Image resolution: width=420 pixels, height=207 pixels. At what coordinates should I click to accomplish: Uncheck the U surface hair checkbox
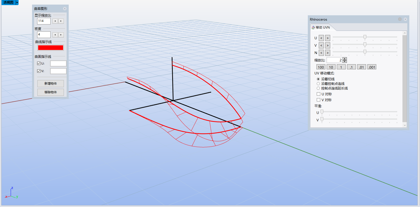click(x=39, y=63)
